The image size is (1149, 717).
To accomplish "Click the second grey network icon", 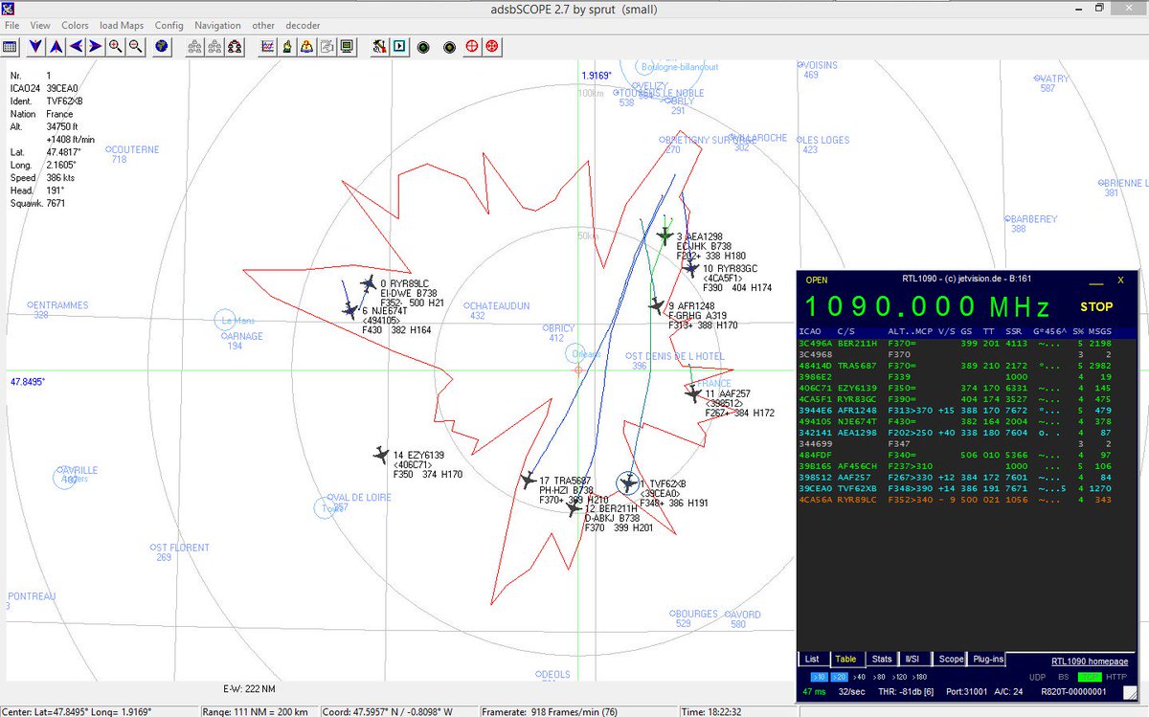I will click(214, 45).
